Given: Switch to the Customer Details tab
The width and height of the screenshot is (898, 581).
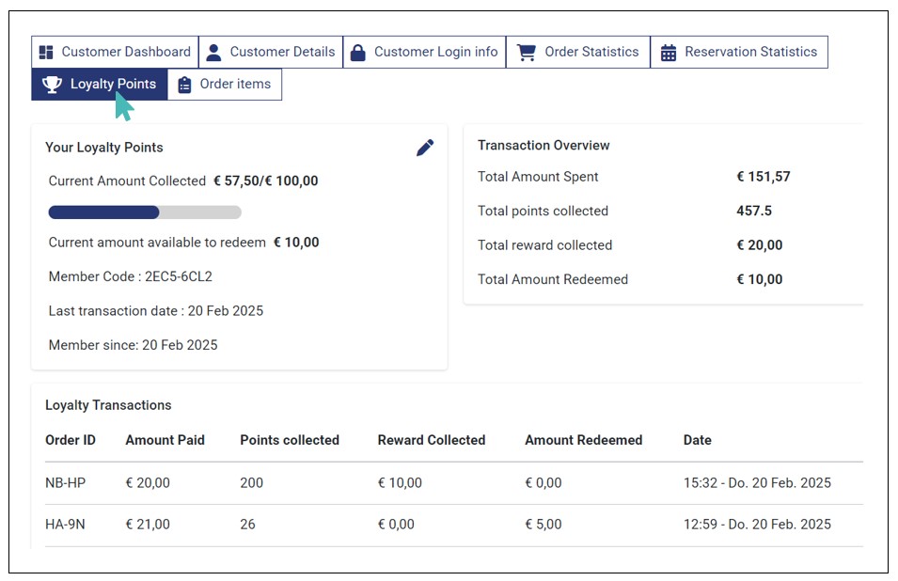Looking at the screenshot, I should [271, 52].
